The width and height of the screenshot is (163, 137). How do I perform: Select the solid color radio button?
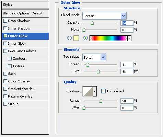69,38
